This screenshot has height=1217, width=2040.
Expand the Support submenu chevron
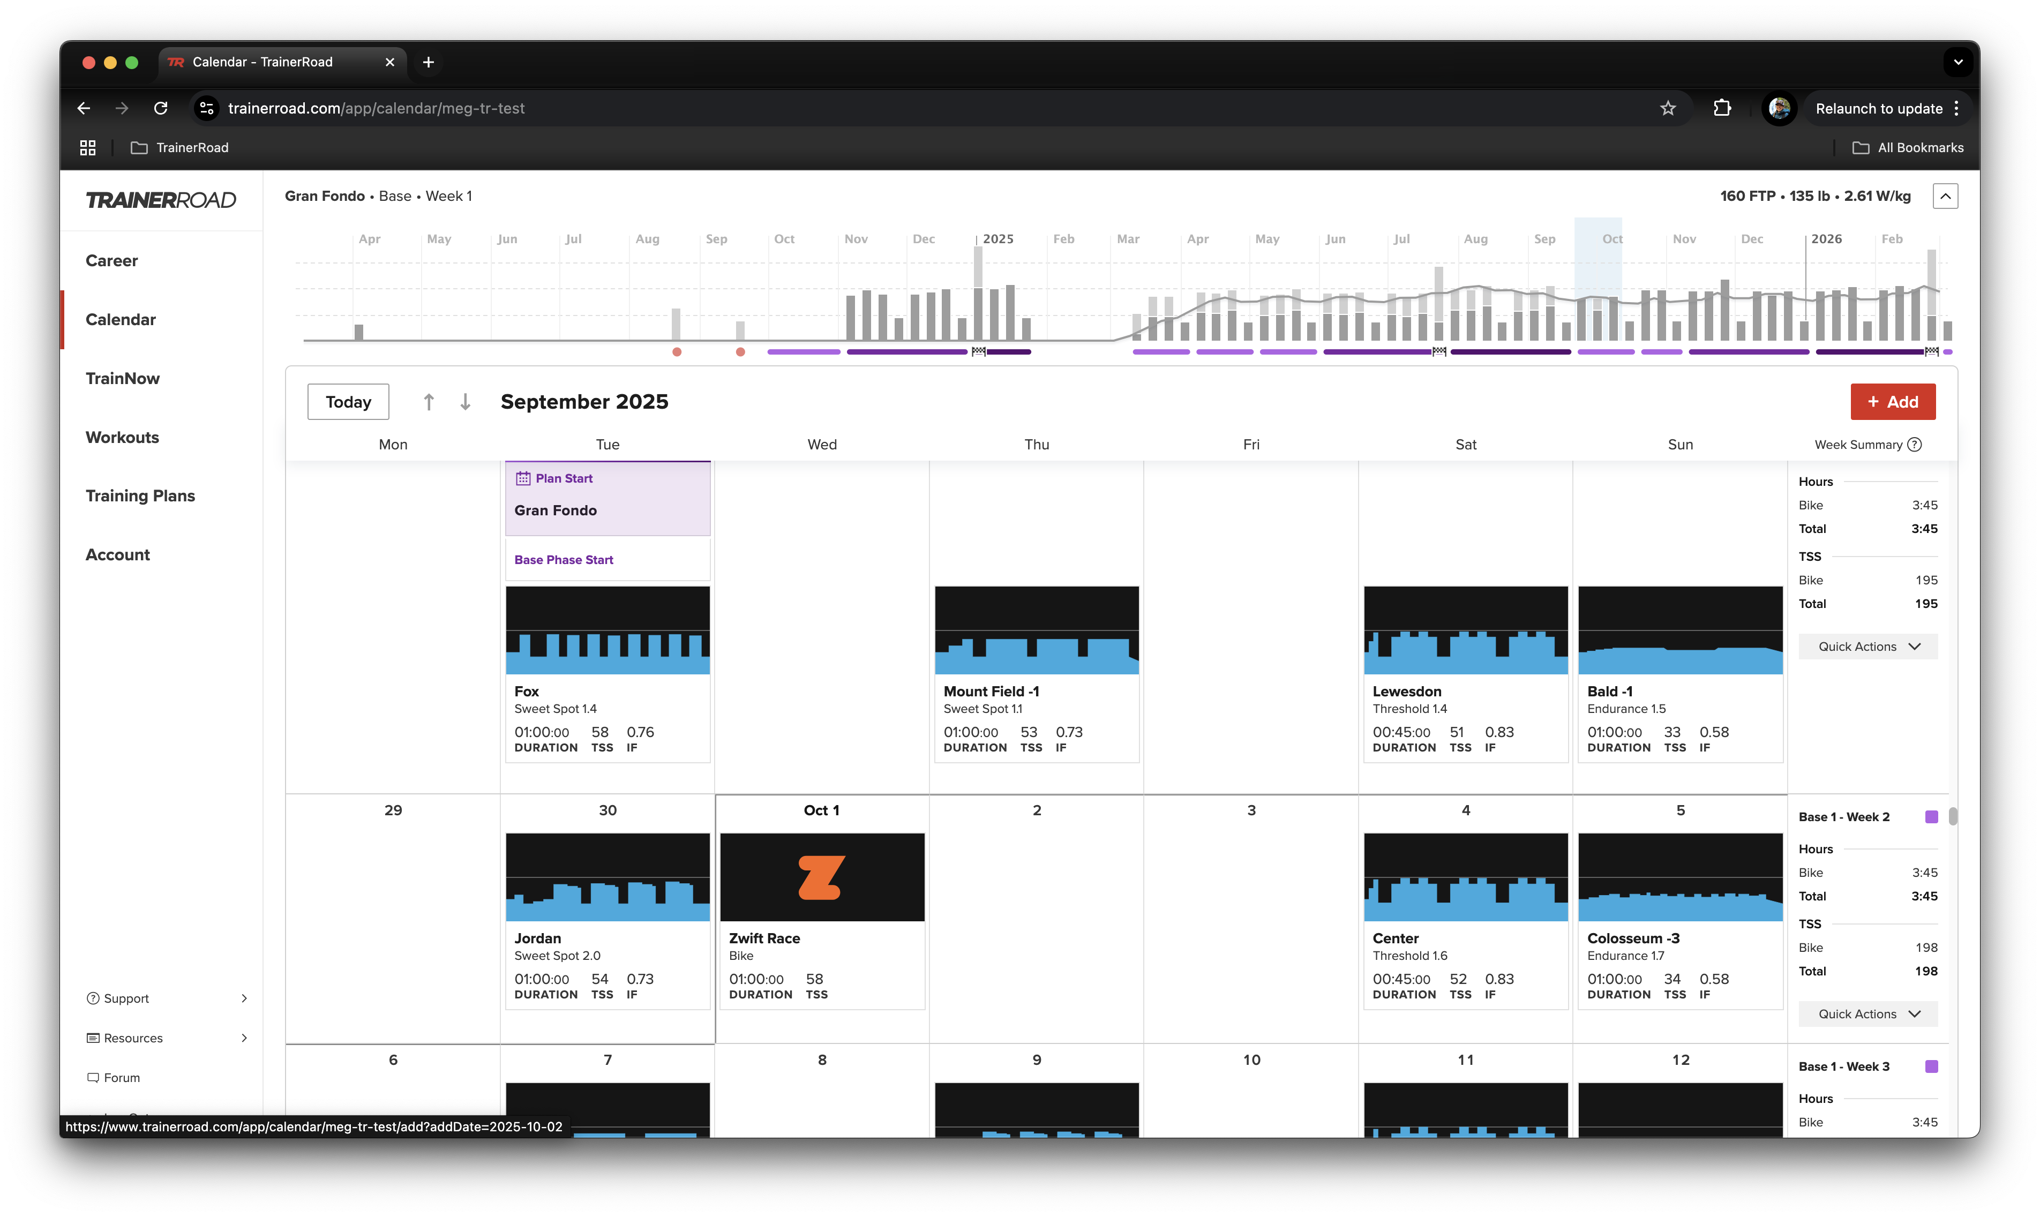(244, 998)
